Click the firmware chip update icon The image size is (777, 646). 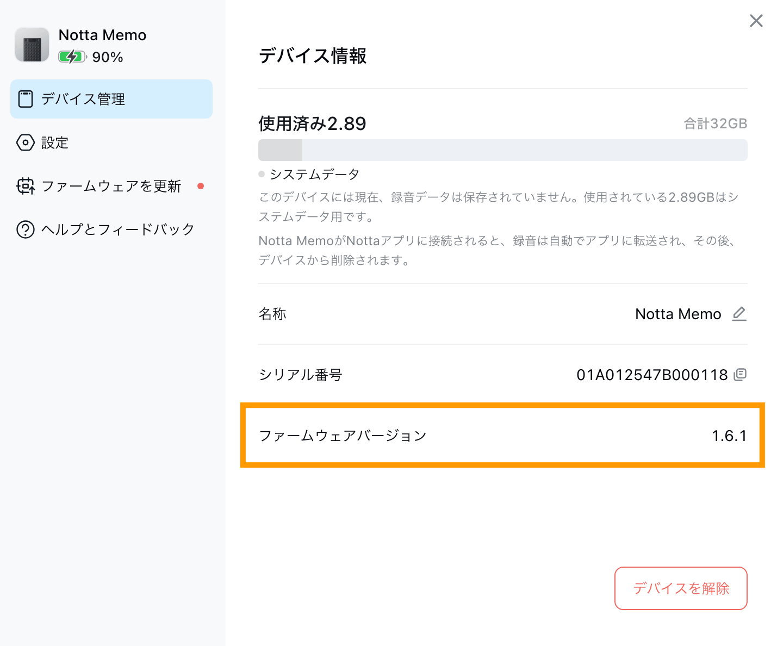26,186
